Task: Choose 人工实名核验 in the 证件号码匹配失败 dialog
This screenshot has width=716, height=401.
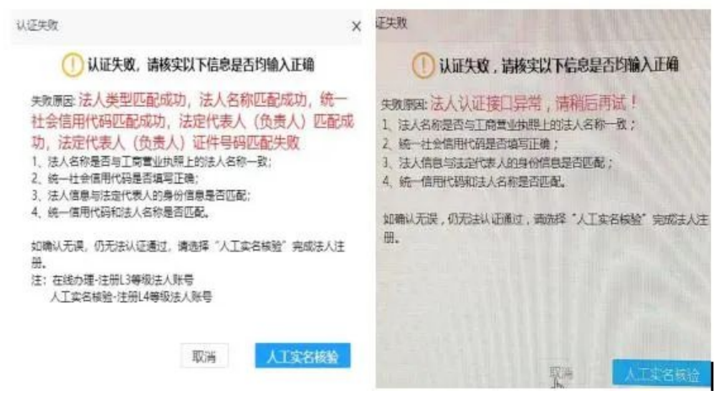Action: coord(303,356)
